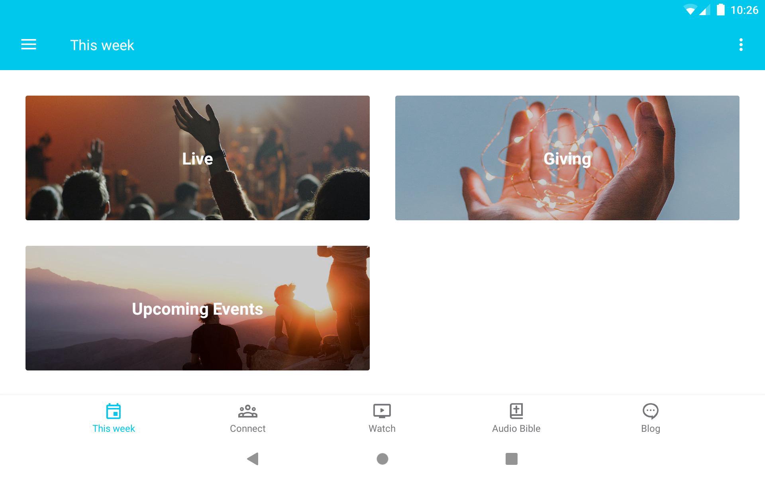Screen dimensions: 765x478
Task: Open the Giving card with hands
Action: point(567,158)
